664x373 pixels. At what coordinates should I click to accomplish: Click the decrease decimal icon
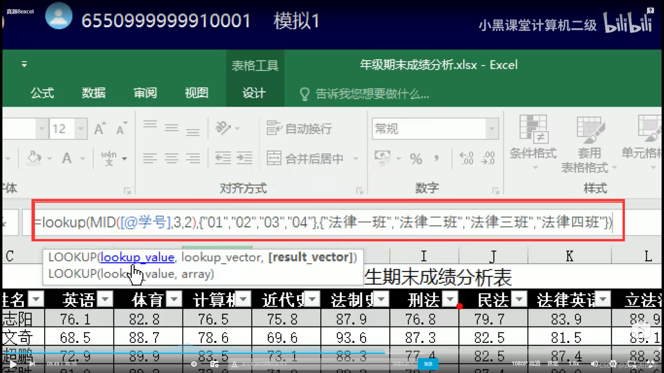[488, 158]
